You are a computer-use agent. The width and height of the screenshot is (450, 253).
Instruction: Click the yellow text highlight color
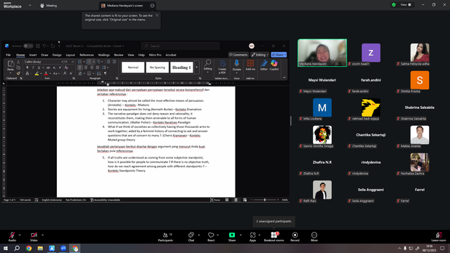pos(37,74)
